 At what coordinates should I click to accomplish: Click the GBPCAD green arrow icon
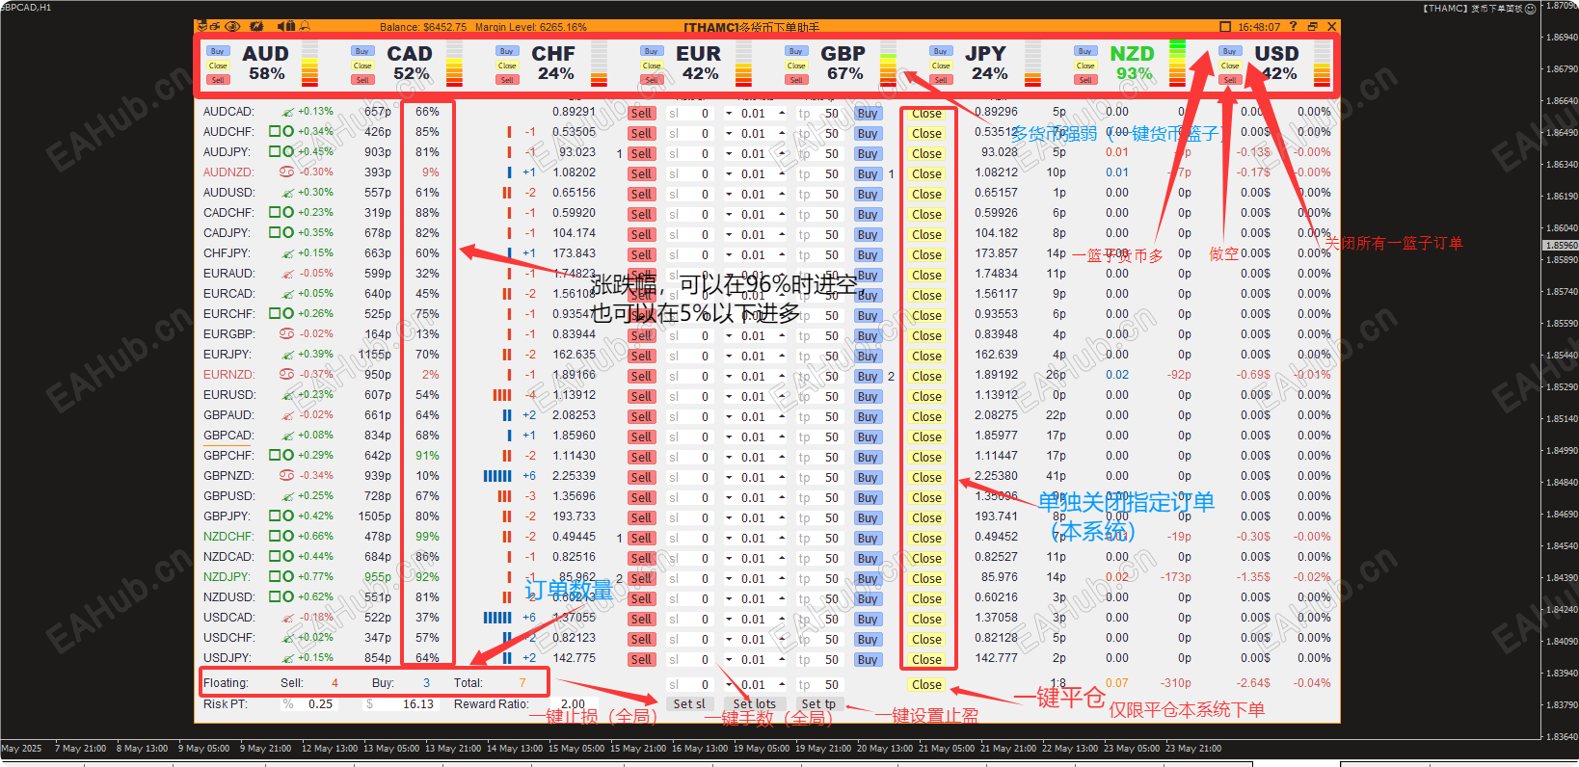287,436
